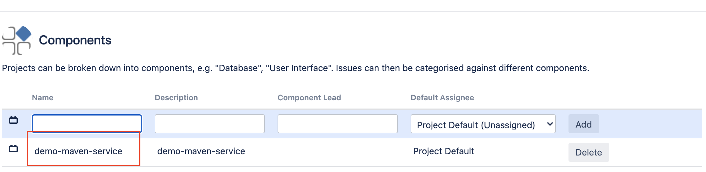Click the Component Lead column header

coord(309,98)
